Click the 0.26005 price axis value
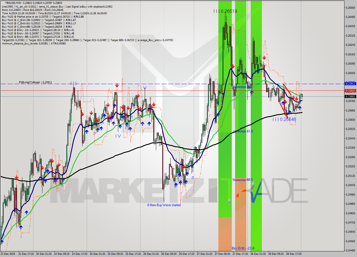357x257 pixels. pos(351,73)
